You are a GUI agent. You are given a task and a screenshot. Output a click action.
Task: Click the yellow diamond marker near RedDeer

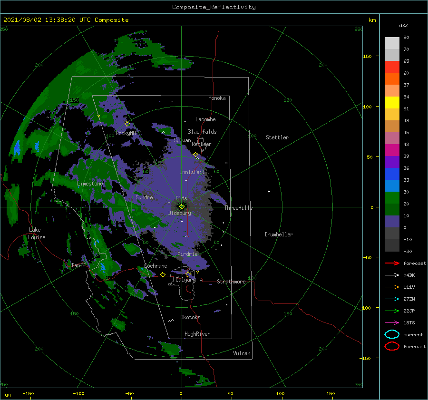(196, 155)
